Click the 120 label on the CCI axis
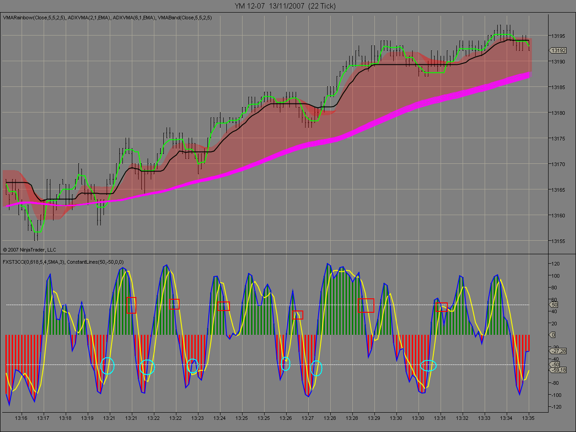This screenshot has width=576, height=432. (555, 264)
